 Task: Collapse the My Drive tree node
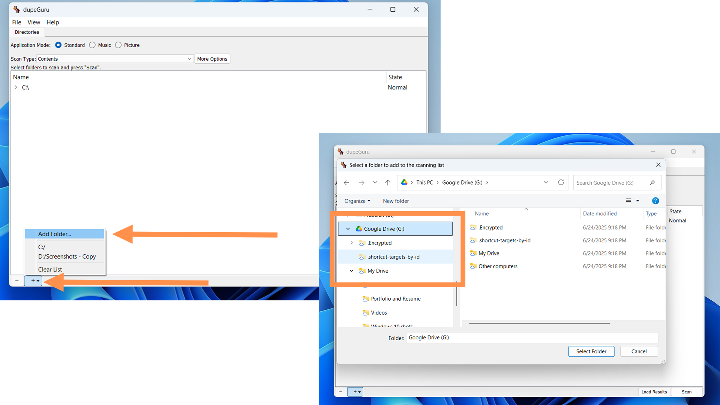pyautogui.click(x=351, y=271)
